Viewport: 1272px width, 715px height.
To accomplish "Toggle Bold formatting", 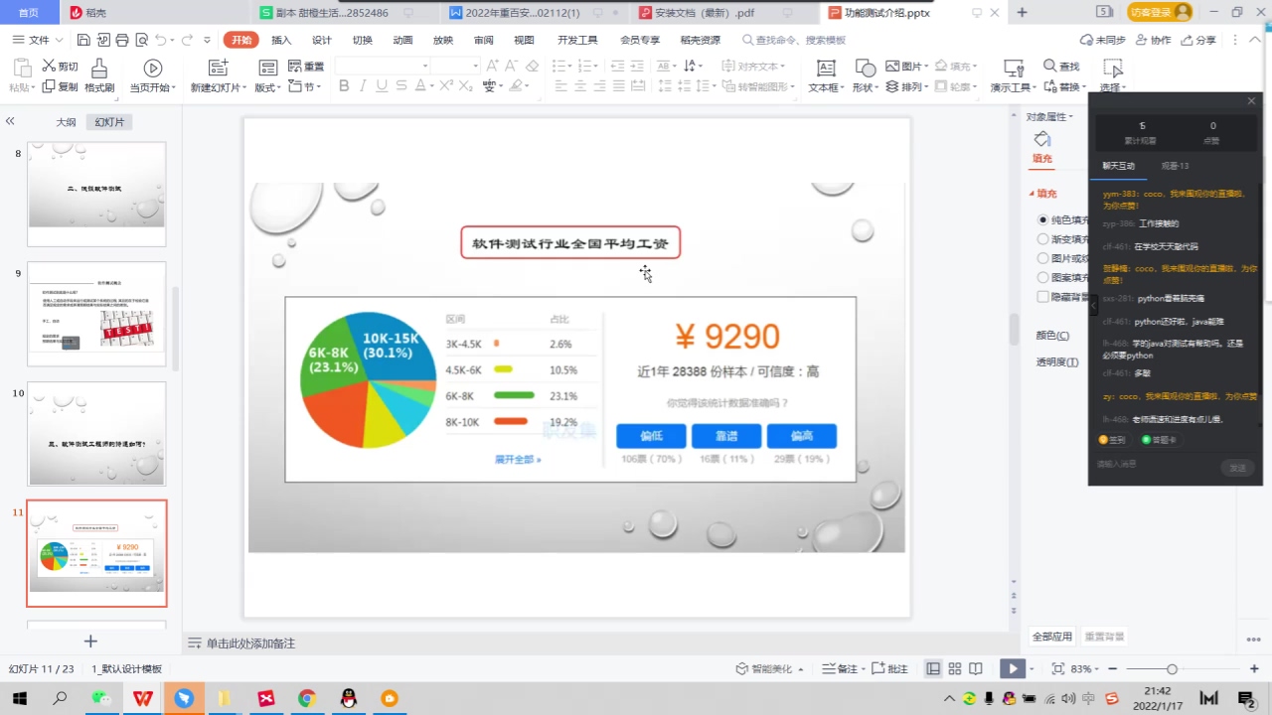I will pyautogui.click(x=344, y=86).
